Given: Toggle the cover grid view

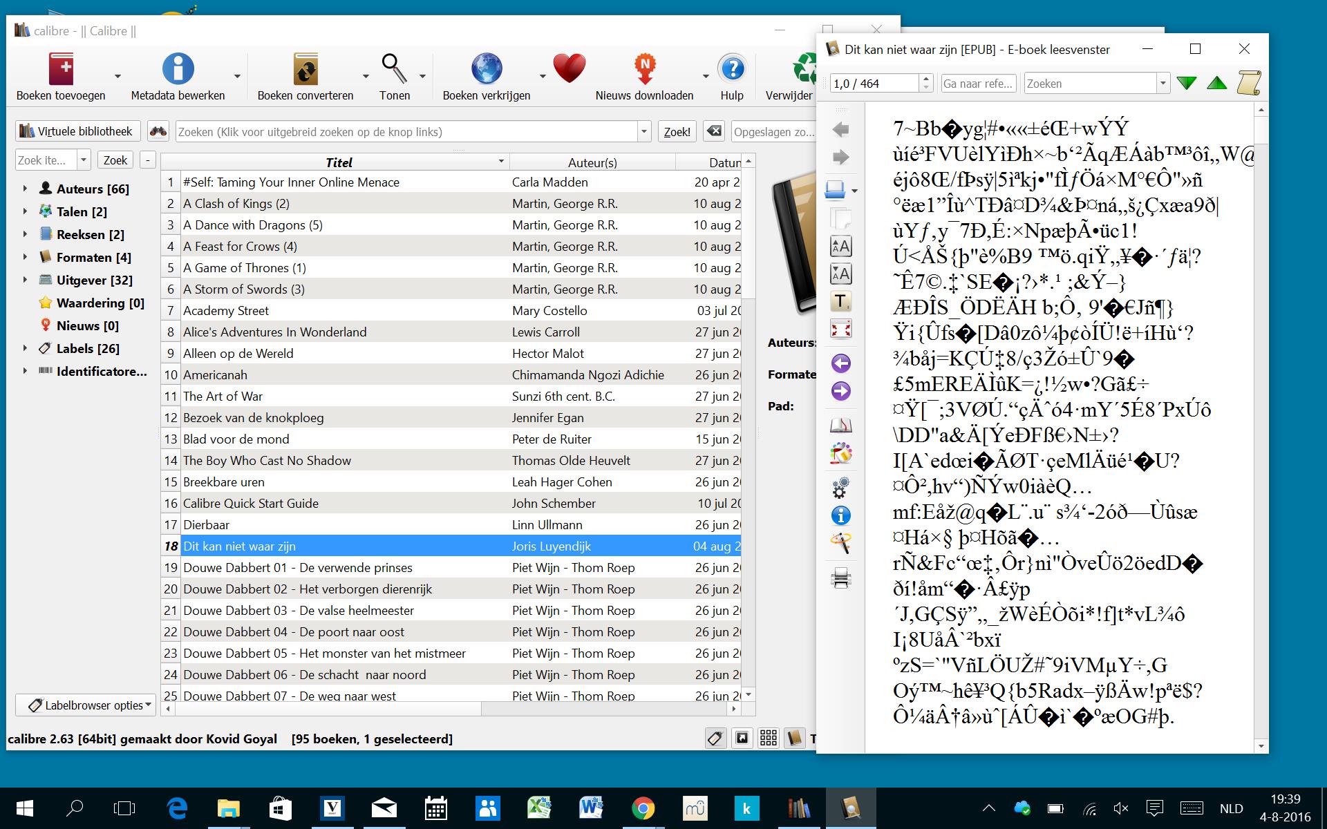Looking at the screenshot, I should click(768, 739).
